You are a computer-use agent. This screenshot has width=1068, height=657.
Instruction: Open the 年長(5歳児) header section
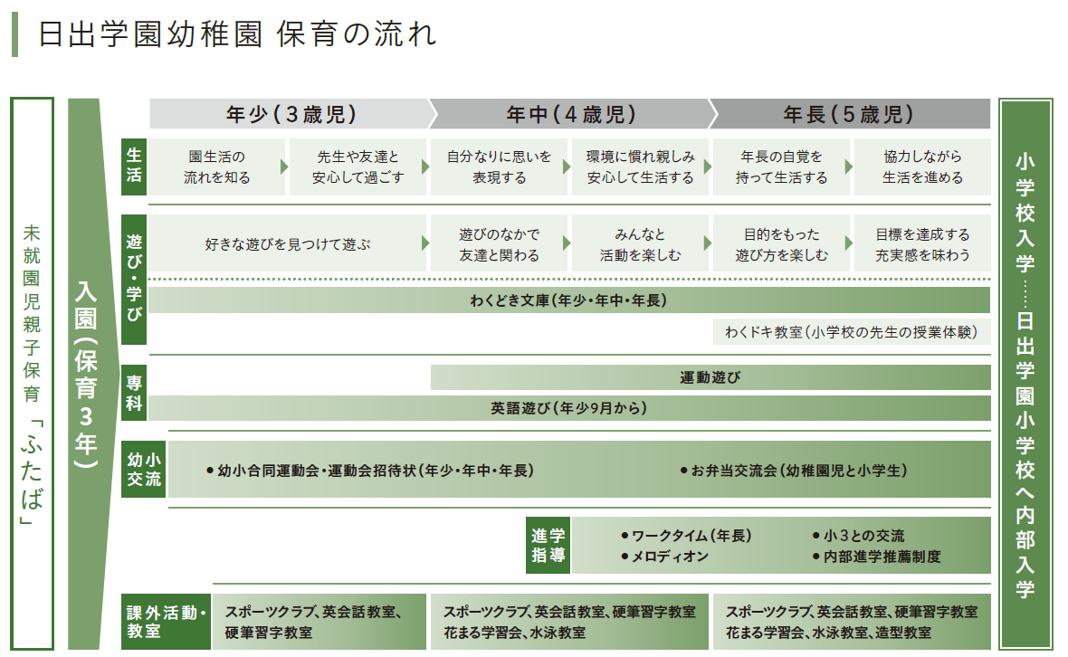849,115
